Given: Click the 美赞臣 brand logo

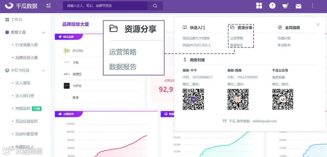Looking at the screenshot, I should pyautogui.click(x=67, y=74).
